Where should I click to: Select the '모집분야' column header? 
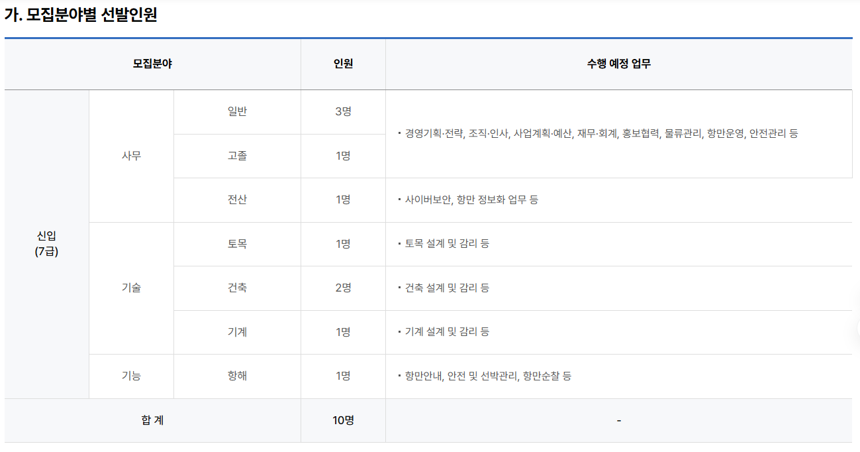[152, 64]
